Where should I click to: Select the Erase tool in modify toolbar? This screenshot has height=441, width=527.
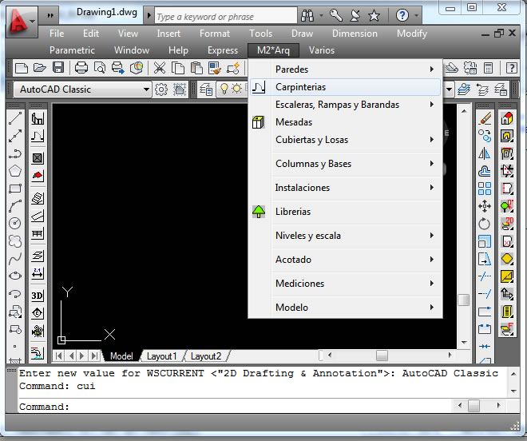click(x=485, y=118)
